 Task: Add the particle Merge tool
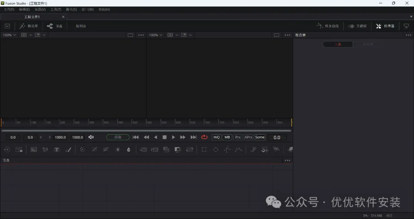pos(264,150)
